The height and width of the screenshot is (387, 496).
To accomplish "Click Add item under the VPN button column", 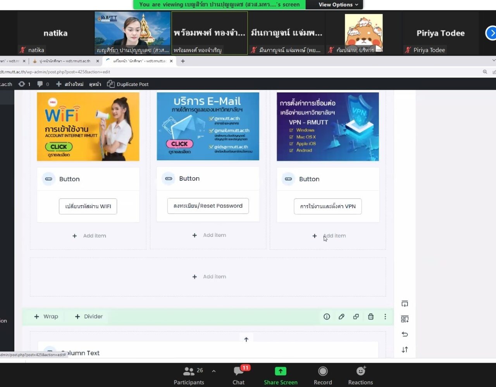I will click(329, 236).
